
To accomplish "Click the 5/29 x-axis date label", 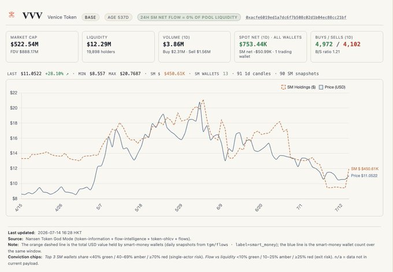I will (179, 208).
